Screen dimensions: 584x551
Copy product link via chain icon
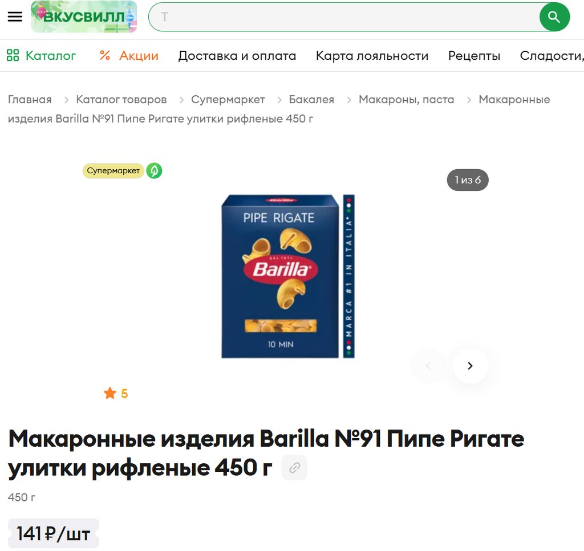[294, 467]
